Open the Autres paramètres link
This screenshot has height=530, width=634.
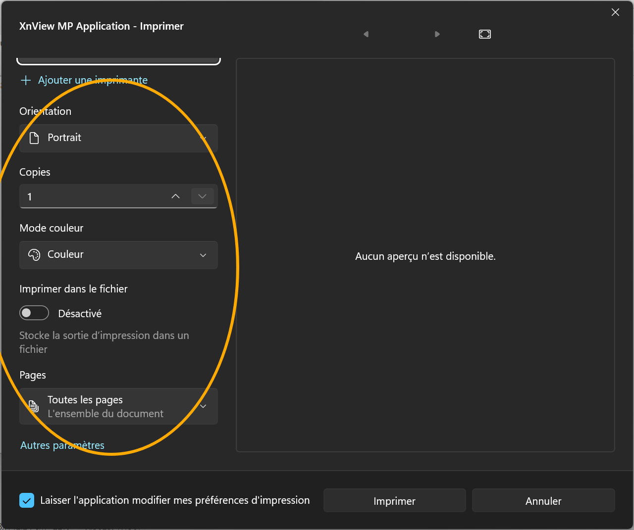62,445
